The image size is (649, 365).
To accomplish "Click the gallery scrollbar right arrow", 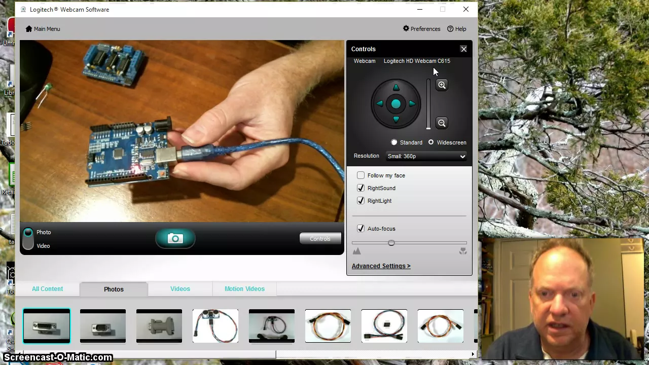I will tap(473, 354).
